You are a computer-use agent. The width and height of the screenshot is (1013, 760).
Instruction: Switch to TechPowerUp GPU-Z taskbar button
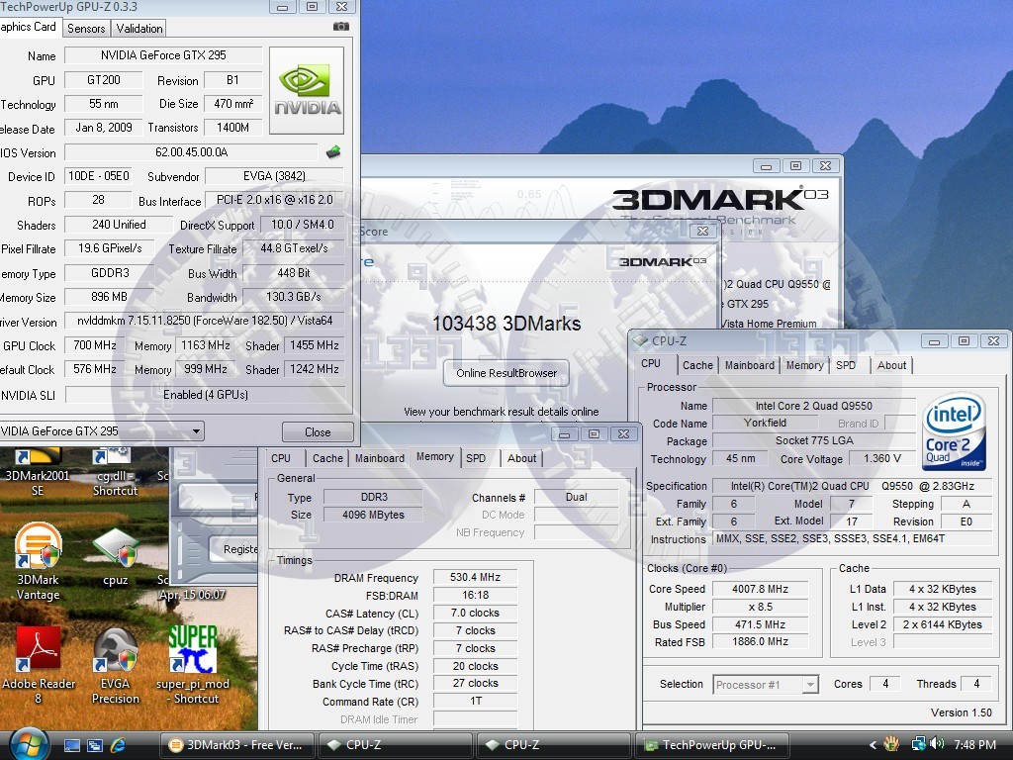coord(713,745)
